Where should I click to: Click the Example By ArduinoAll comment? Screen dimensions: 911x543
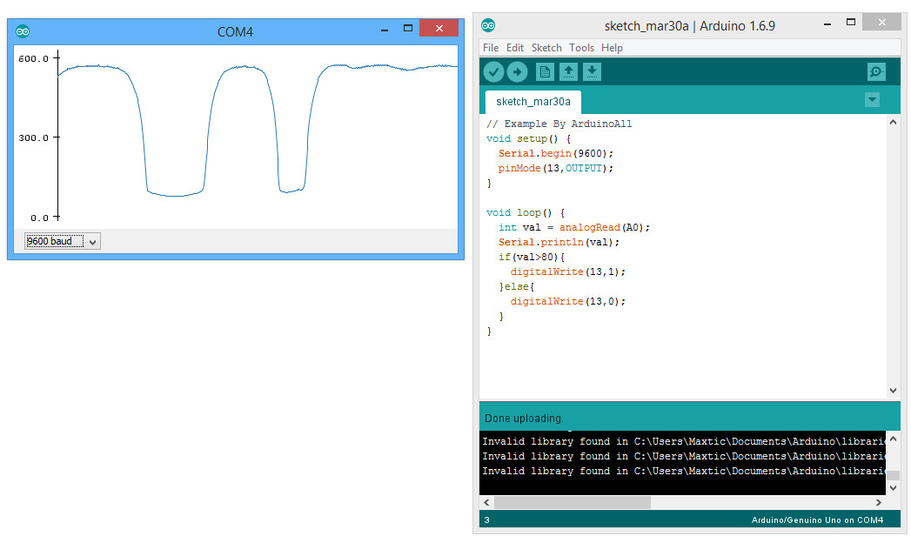[x=559, y=124]
